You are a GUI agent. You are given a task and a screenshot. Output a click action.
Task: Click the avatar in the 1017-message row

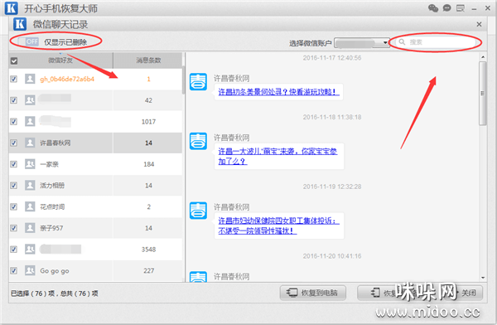pyautogui.click(x=30, y=121)
